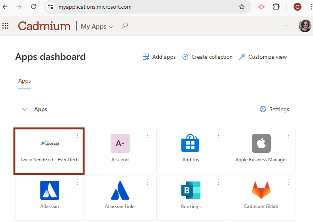Launch the Cadmium Gitlab app
The image size is (313, 222).
pos(261,198)
